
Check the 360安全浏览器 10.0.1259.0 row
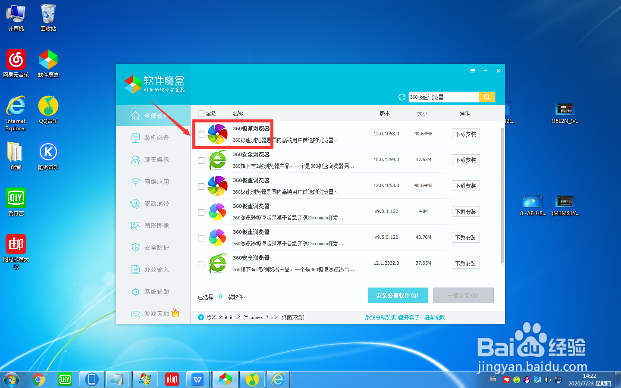(201, 161)
